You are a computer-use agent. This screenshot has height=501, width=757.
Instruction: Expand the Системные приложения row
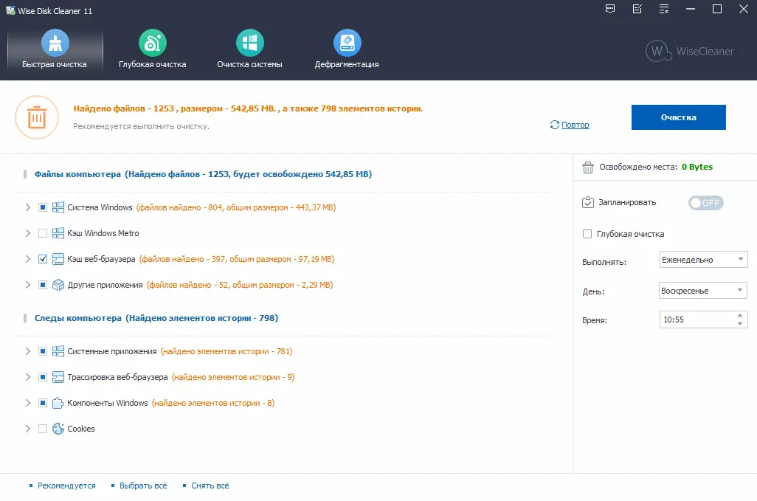point(28,351)
